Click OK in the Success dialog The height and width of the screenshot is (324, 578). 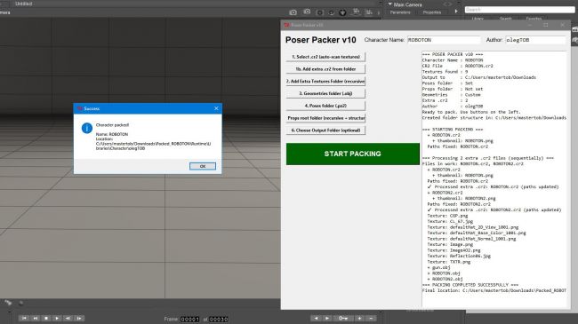pos(203,166)
